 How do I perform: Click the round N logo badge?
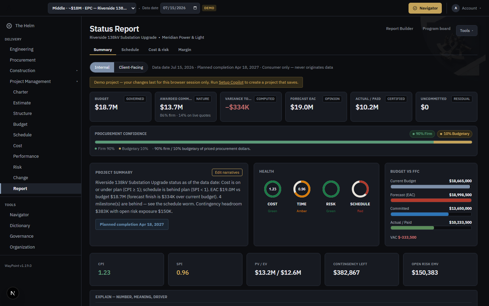pos(13,293)
